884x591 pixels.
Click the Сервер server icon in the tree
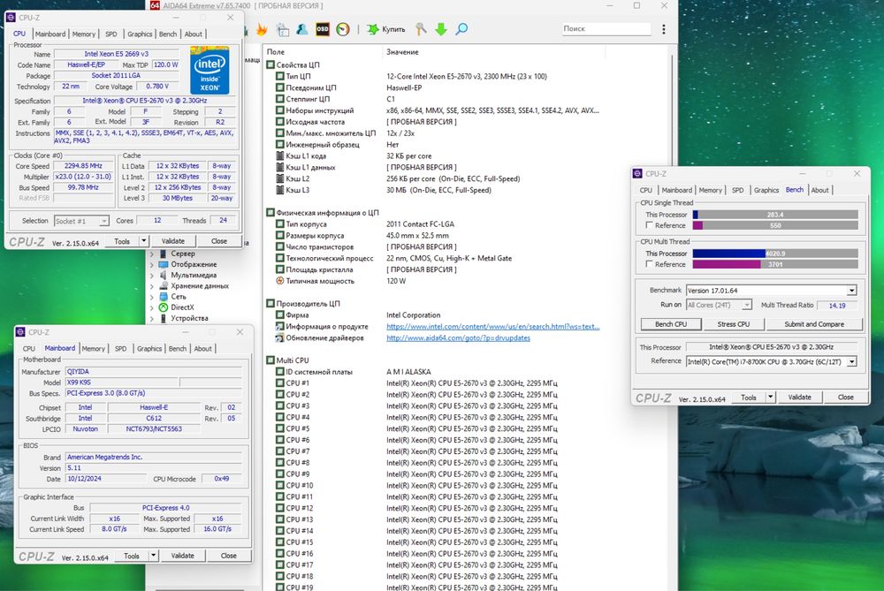(x=164, y=254)
